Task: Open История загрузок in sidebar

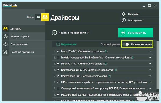Action: 23,36
